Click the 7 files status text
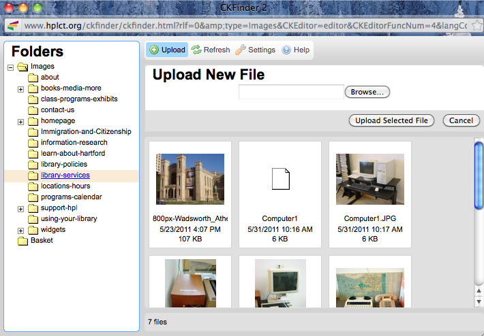 [x=157, y=322]
